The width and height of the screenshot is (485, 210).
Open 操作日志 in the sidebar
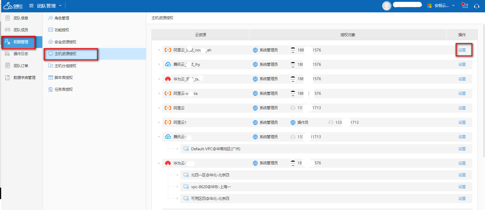[21, 54]
